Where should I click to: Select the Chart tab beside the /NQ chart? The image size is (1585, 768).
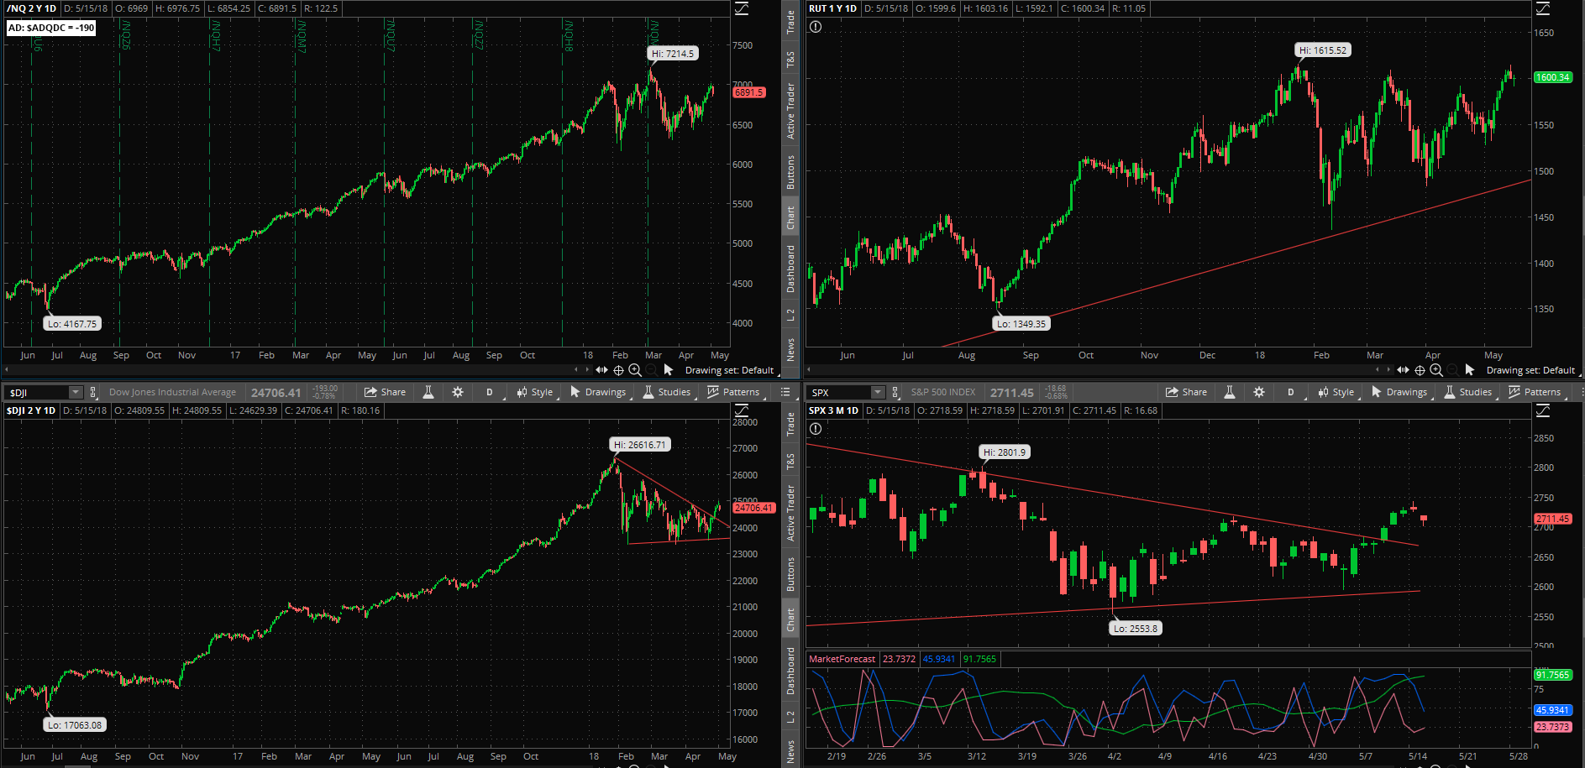(790, 218)
